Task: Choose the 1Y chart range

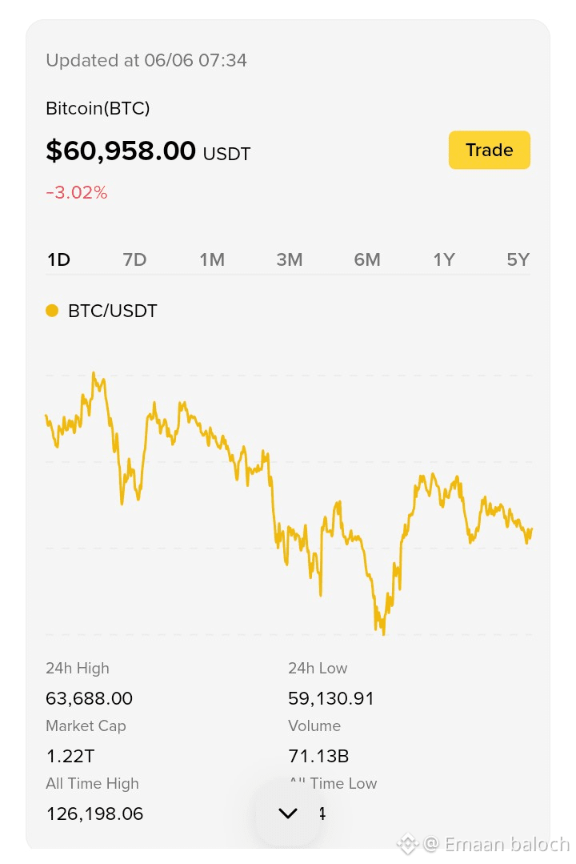Action: click(x=444, y=259)
